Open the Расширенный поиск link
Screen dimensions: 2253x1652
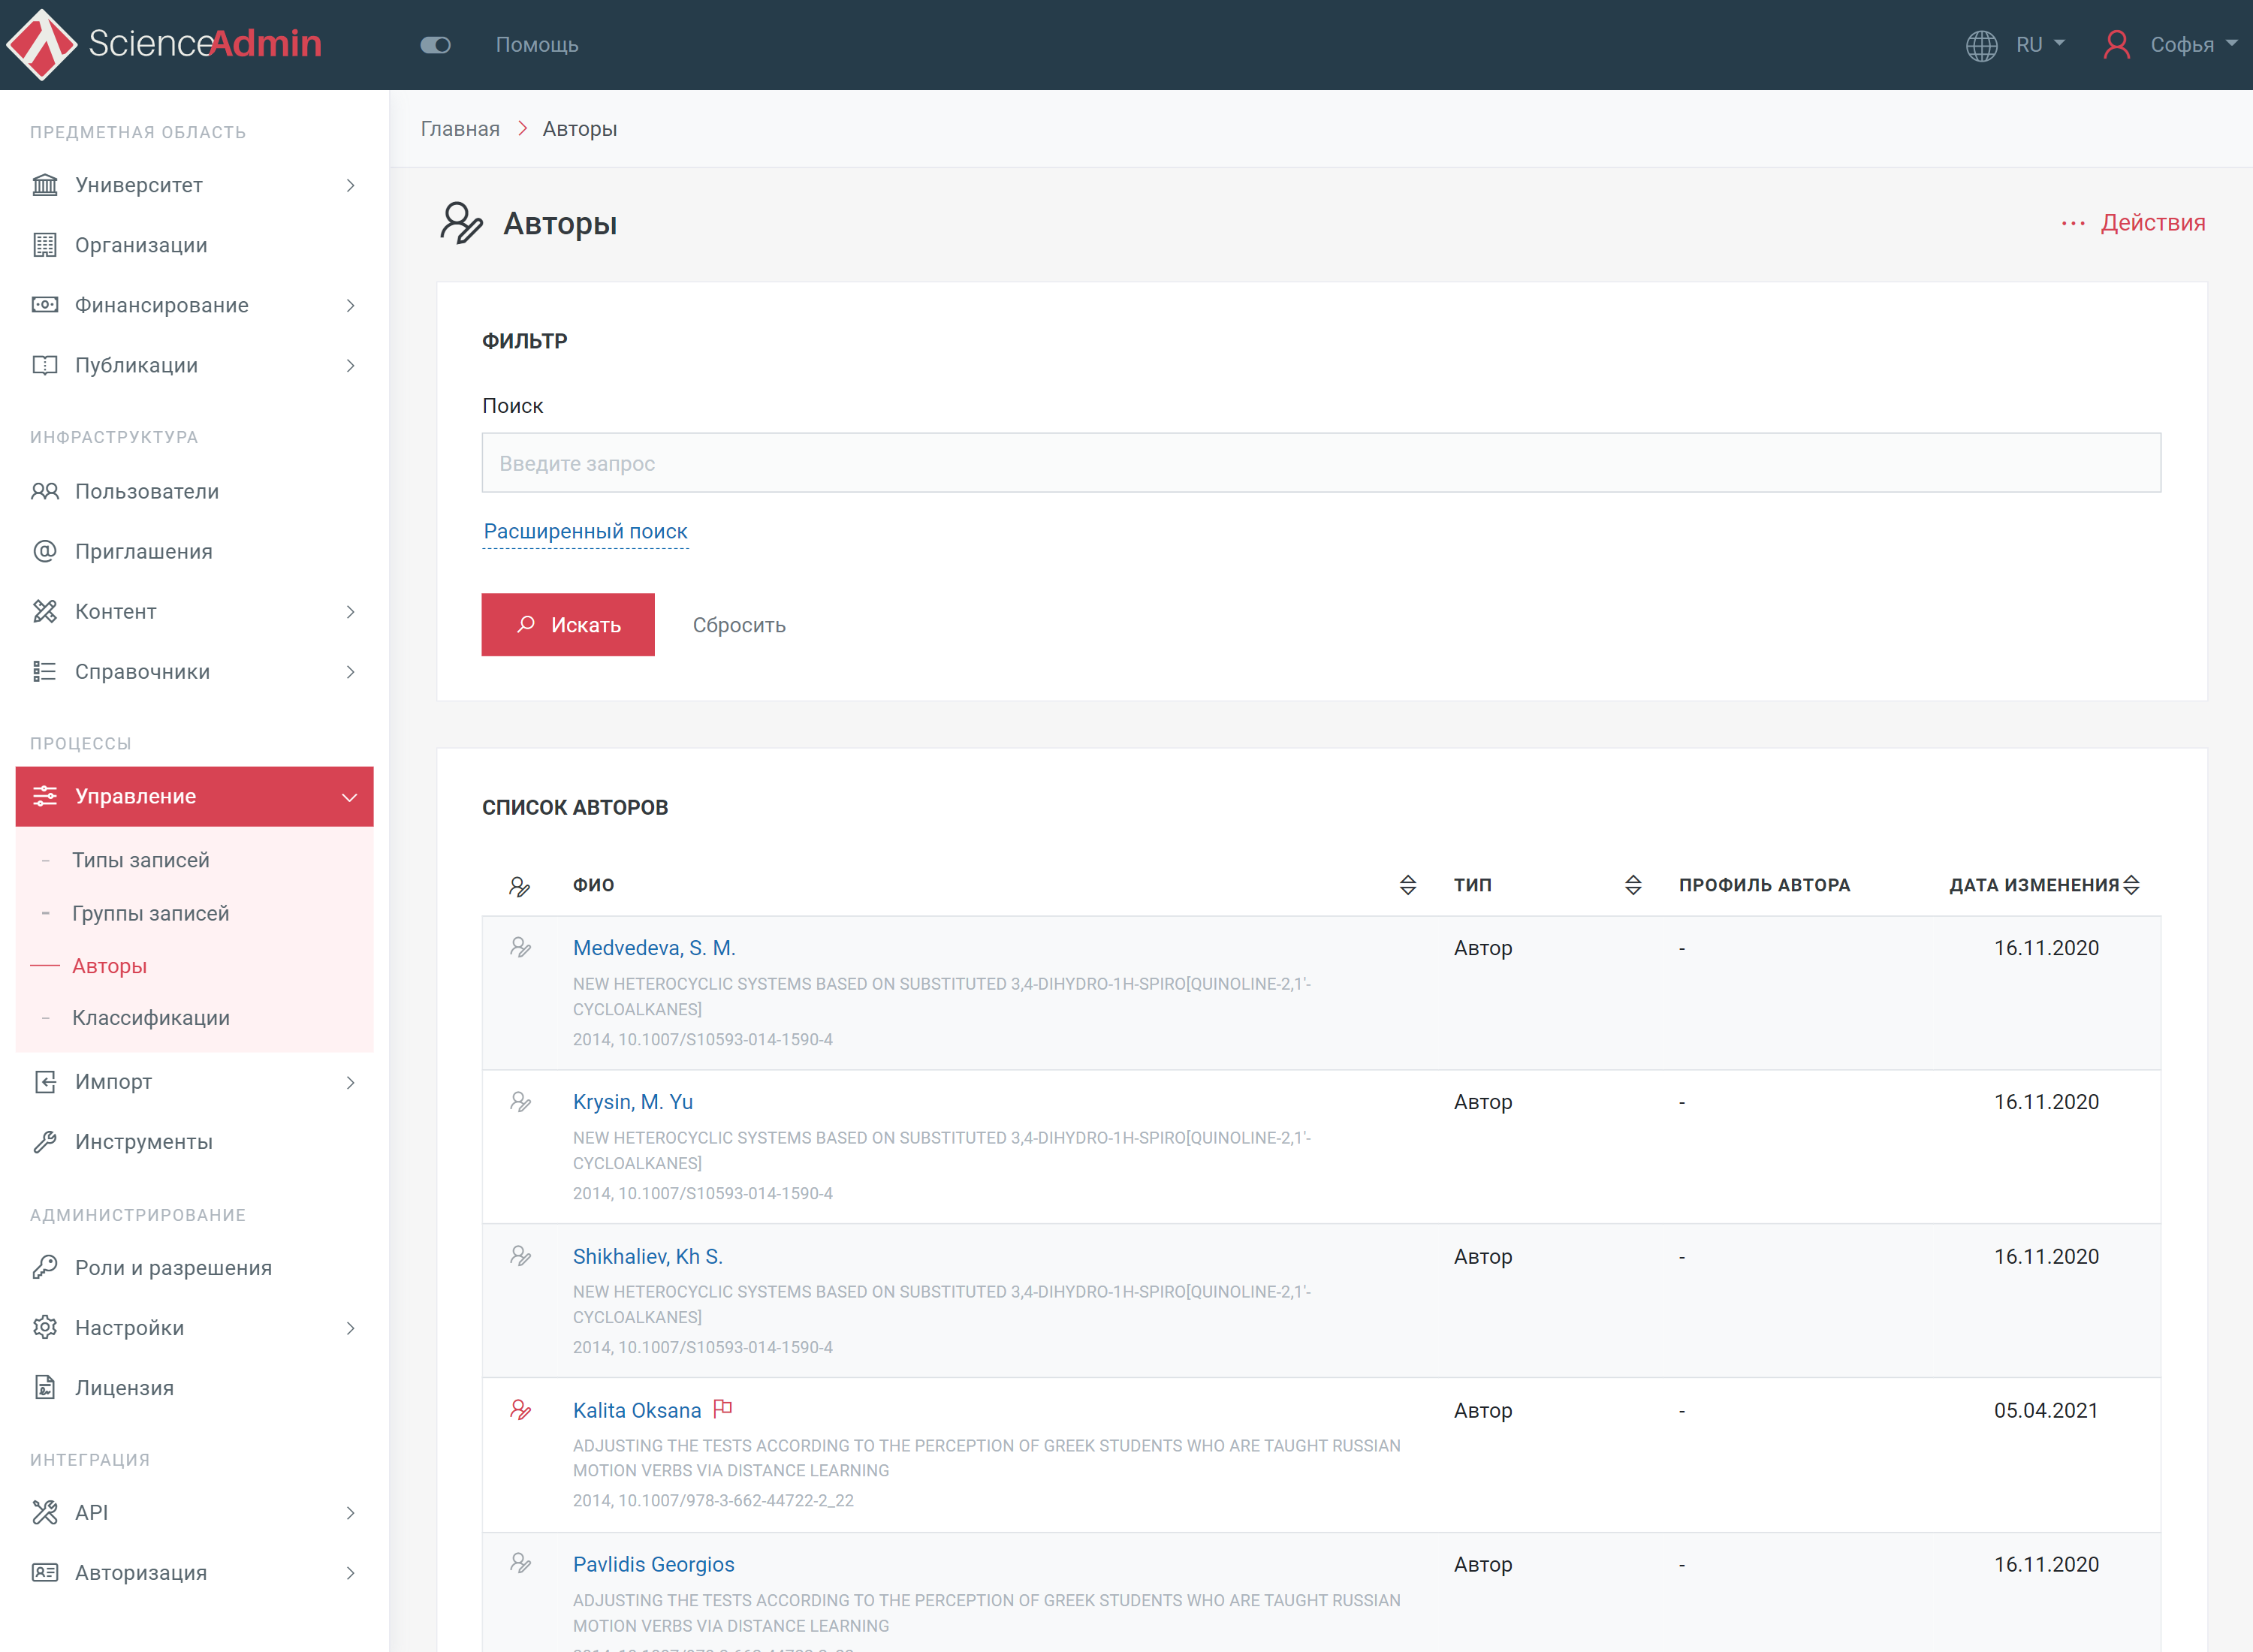click(585, 531)
